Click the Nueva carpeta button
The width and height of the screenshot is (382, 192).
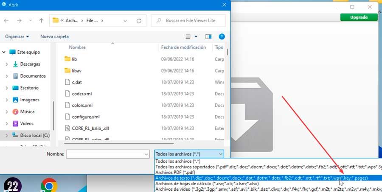pyautogui.click(x=54, y=37)
